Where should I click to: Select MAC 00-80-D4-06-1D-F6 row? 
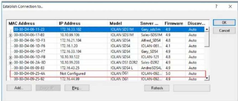pyautogui.click(x=109, y=46)
